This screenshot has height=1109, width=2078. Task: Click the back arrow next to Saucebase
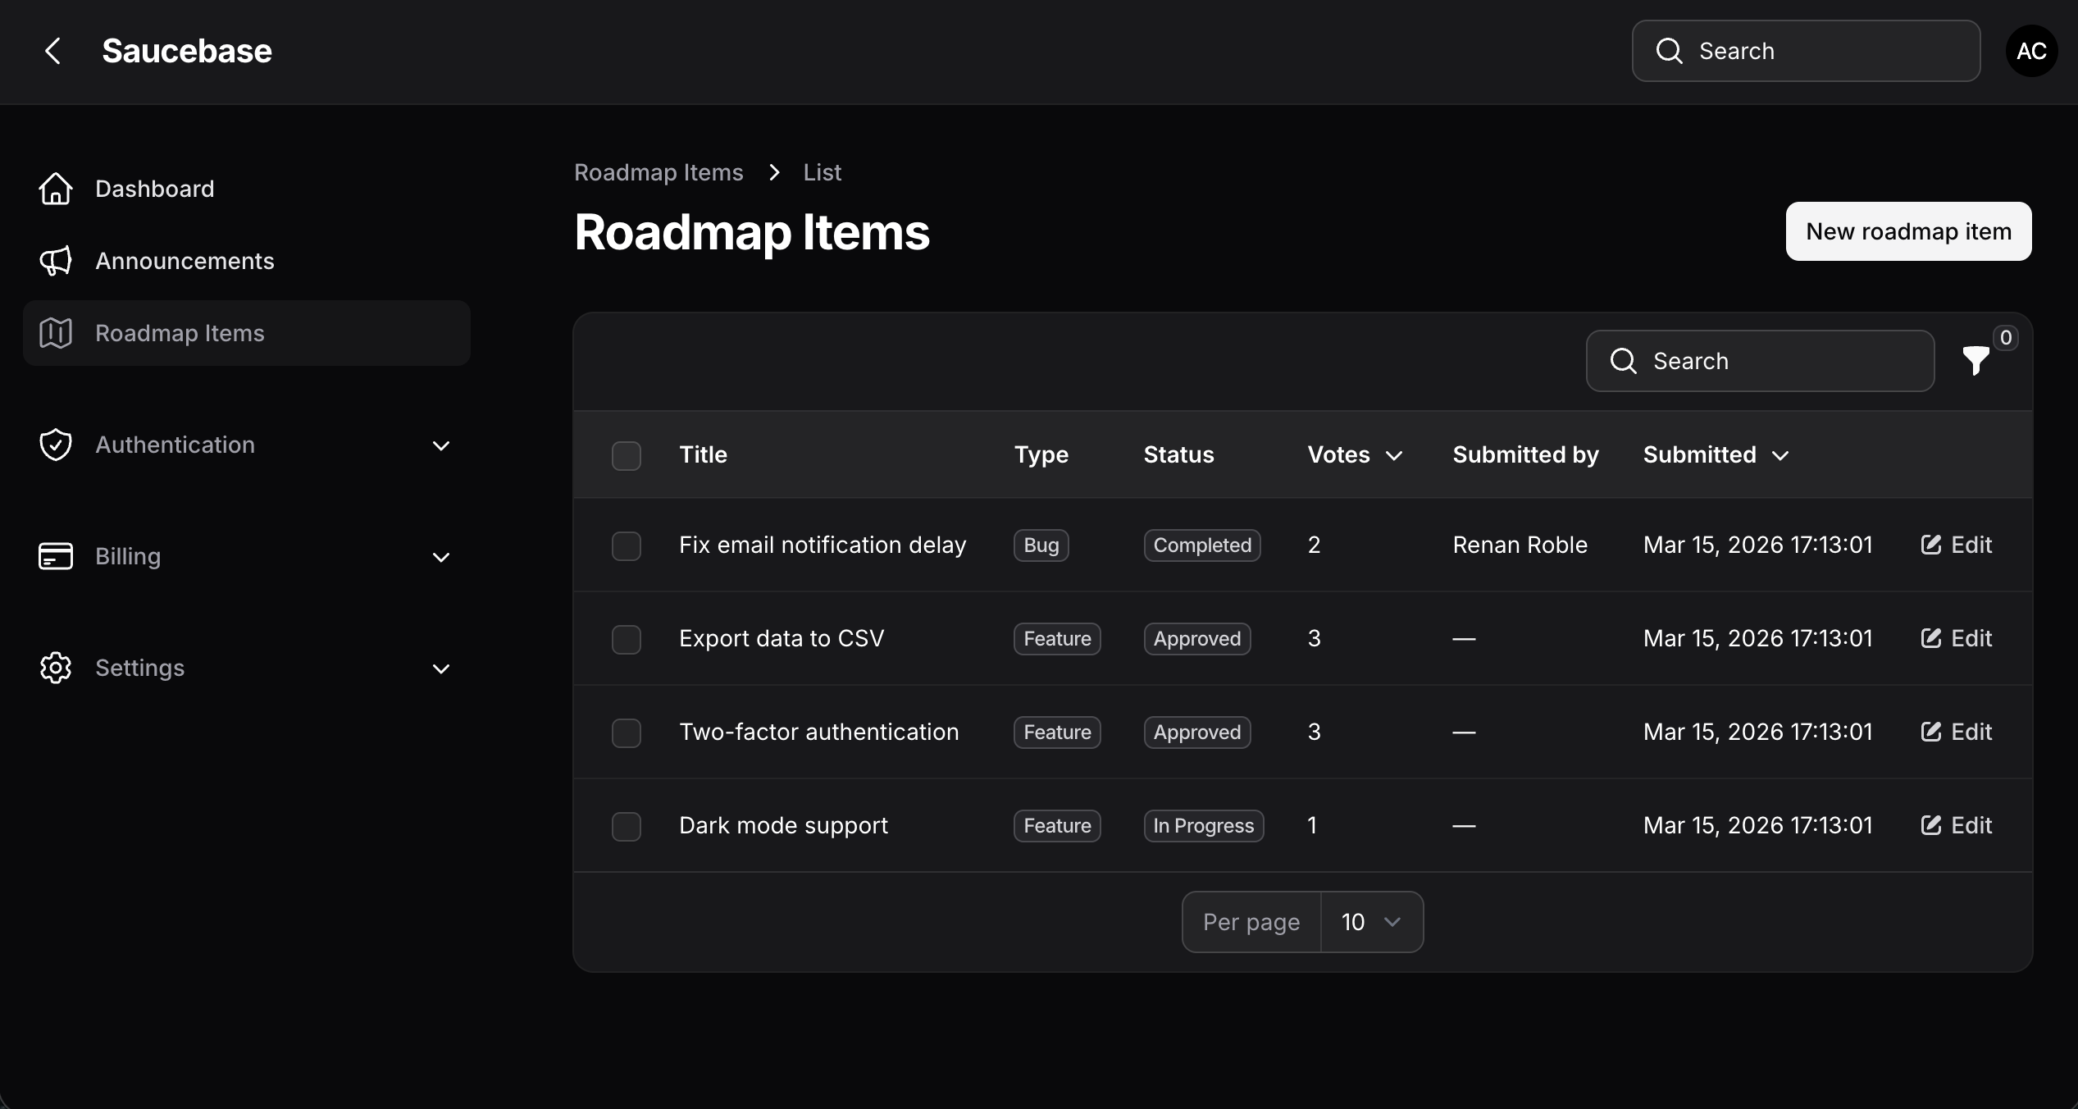coord(52,51)
